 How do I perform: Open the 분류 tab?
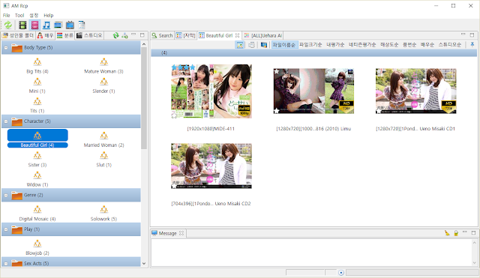tap(65, 35)
